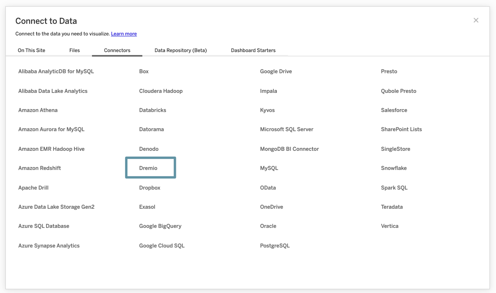Switch to the Dashboard Starters tab
Image resolution: width=496 pixels, height=293 pixels.
point(253,50)
